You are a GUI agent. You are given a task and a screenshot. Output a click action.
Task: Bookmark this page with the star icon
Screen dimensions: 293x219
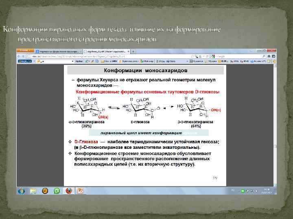click(x=192, y=56)
